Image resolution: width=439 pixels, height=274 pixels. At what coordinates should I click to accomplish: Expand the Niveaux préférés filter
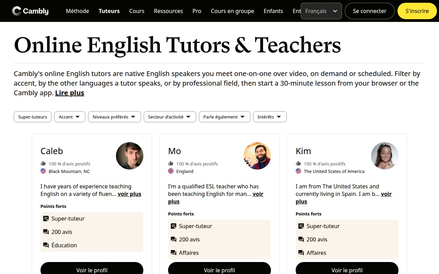coord(115,117)
